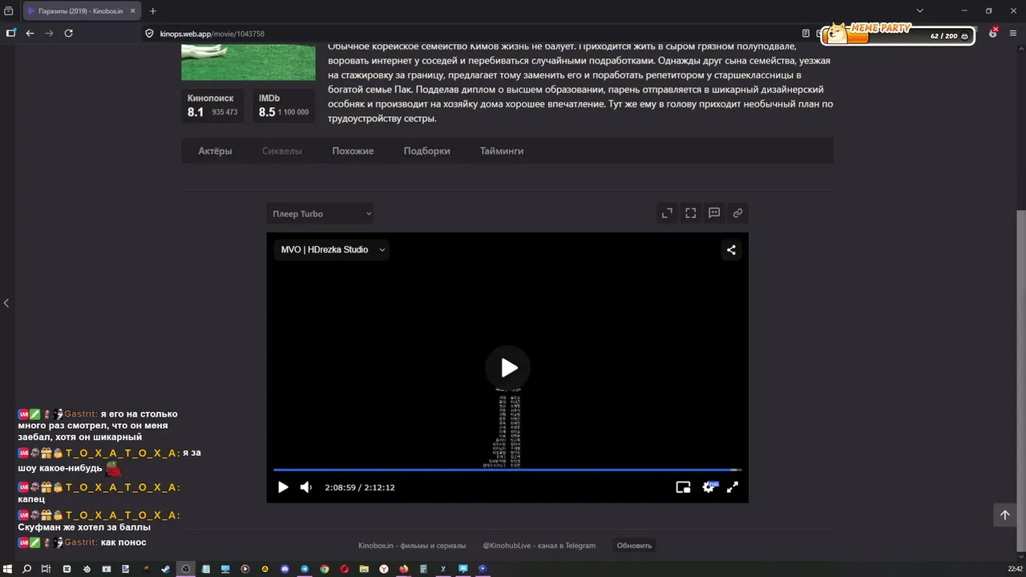Close the Паразиты (2019) browser tab
The width and height of the screenshot is (1026, 577).
[133, 11]
